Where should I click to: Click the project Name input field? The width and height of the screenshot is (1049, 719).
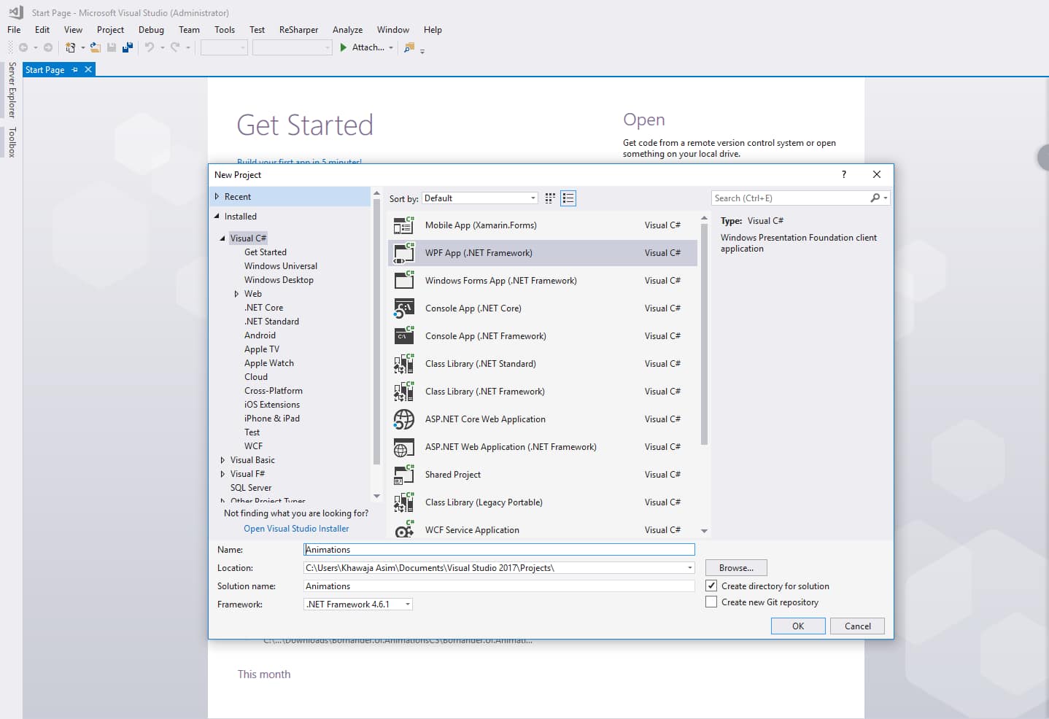tap(499, 550)
